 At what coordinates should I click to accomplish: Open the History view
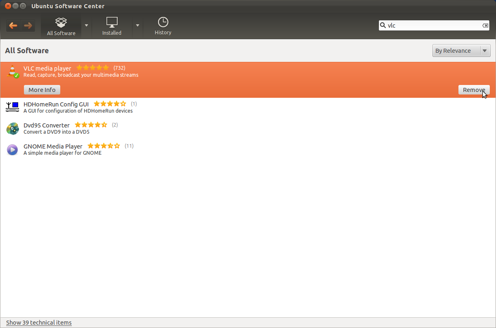(163, 26)
